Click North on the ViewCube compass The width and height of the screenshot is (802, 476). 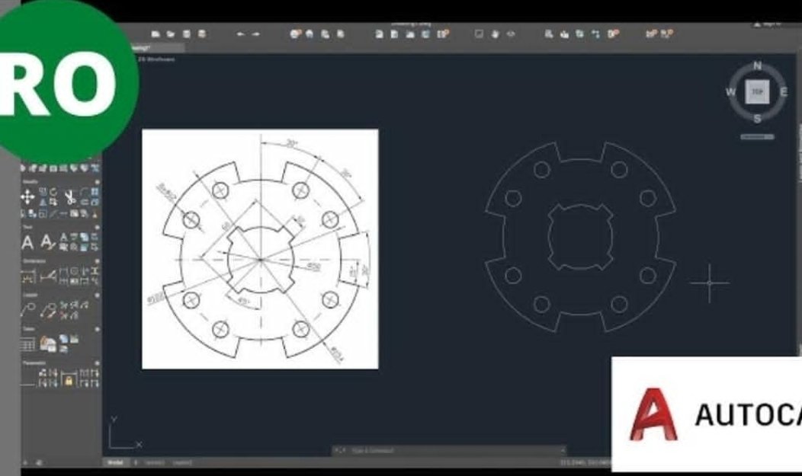pos(756,66)
